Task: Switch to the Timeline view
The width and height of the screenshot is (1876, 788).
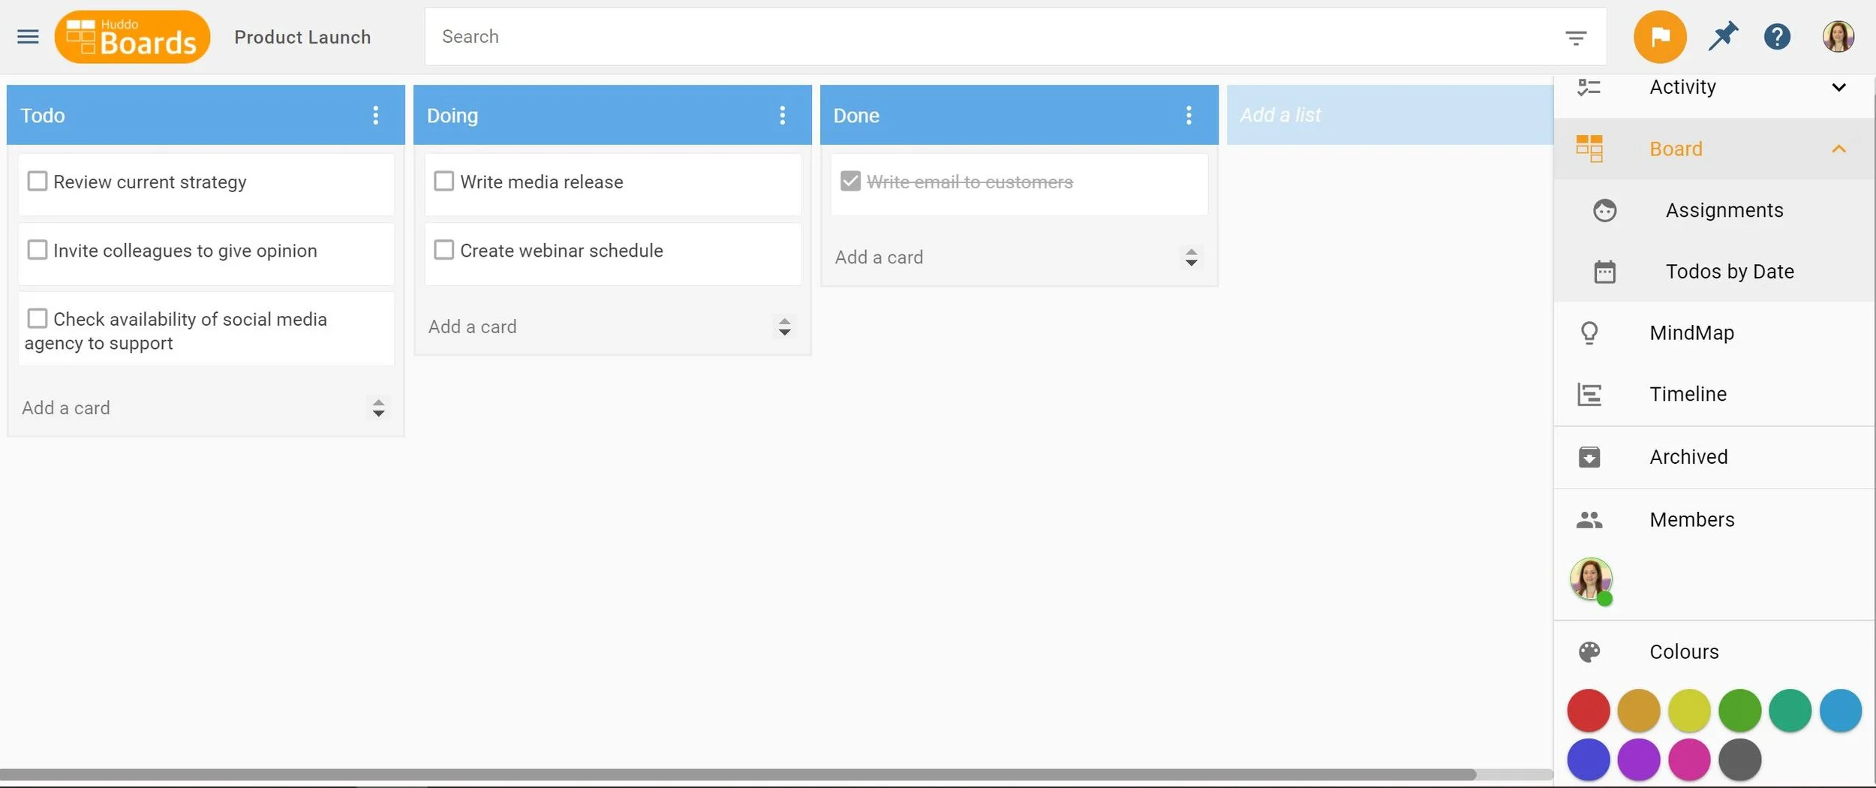Action: point(1688,393)
